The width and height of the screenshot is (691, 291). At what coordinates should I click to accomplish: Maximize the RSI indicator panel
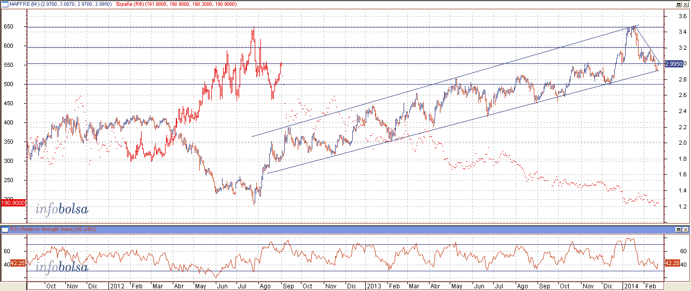pyautogui.click(x=678, y=229)
